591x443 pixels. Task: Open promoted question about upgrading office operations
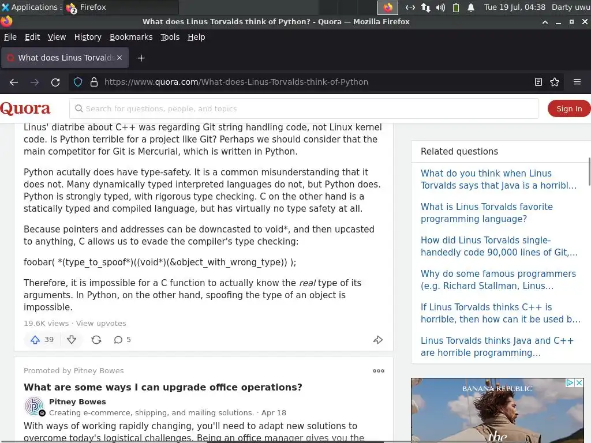(x=163, y=387)
